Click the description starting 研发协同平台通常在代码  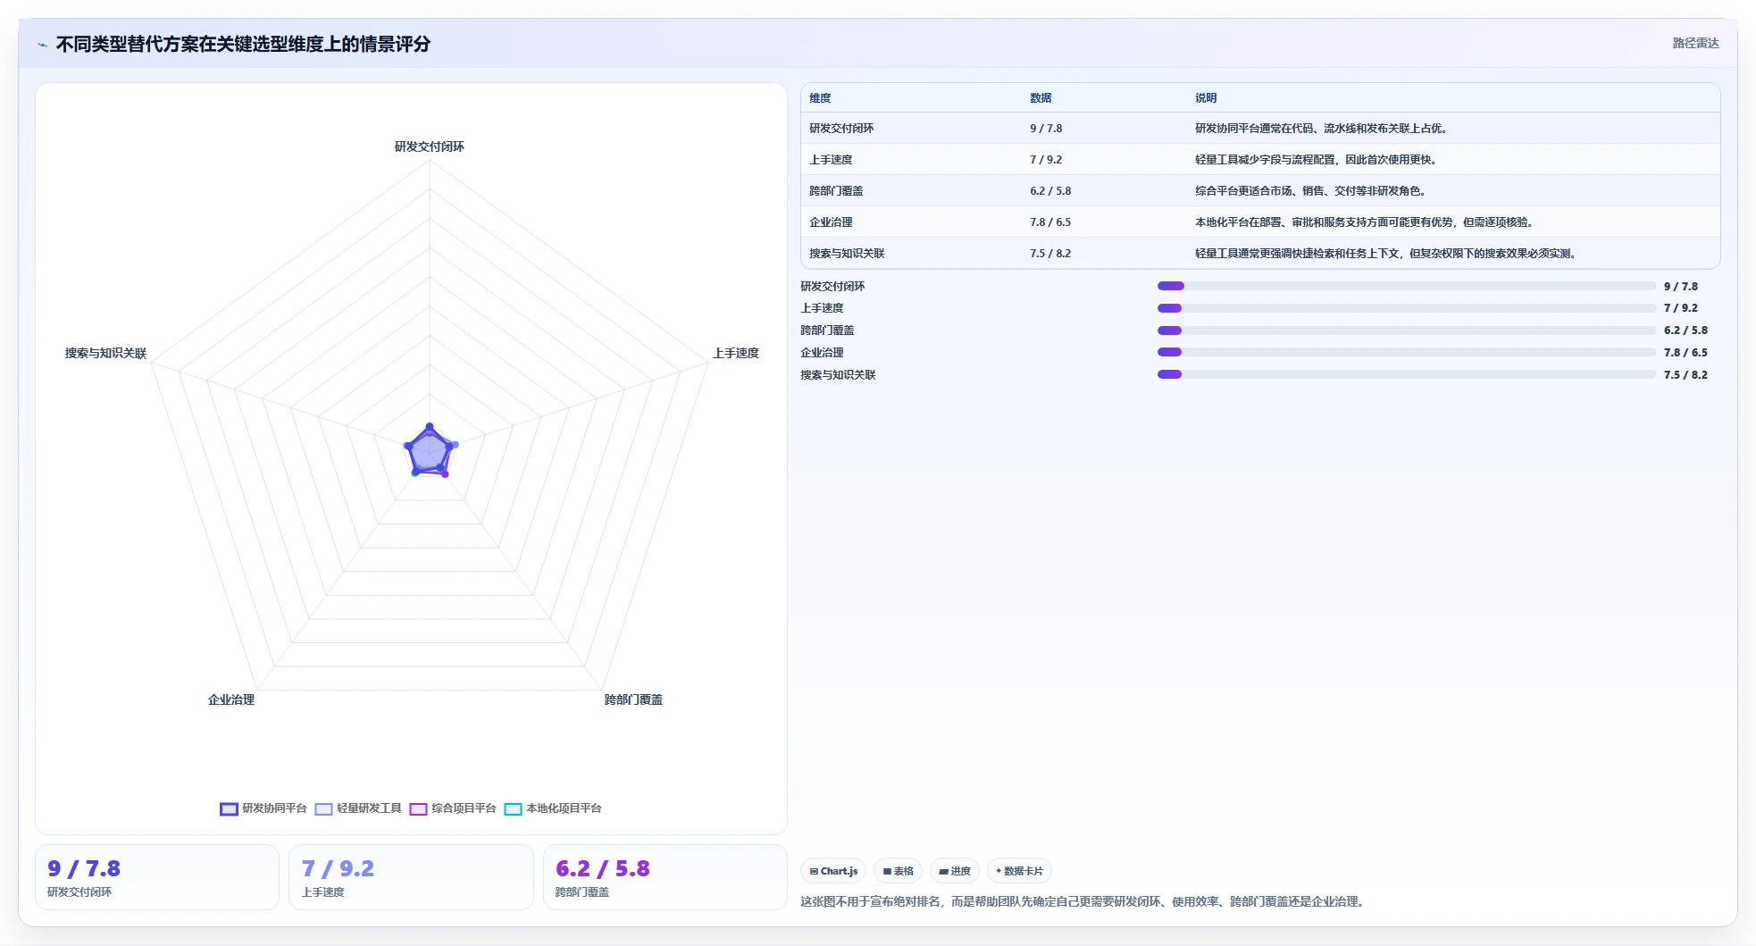1321,129
